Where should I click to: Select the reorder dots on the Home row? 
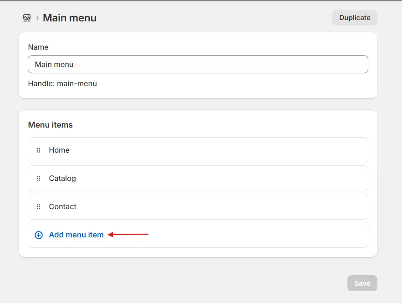coord(38,150)
